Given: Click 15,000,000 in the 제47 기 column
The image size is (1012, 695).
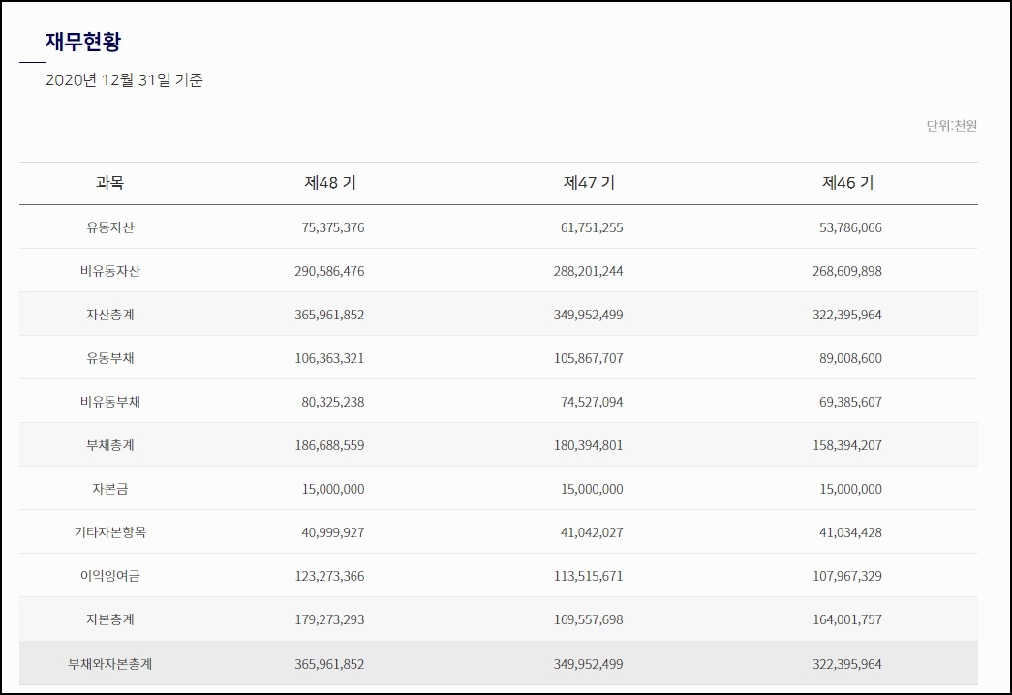Looking at the screenshot, I should pyautogui.click(x=592, y=489).
